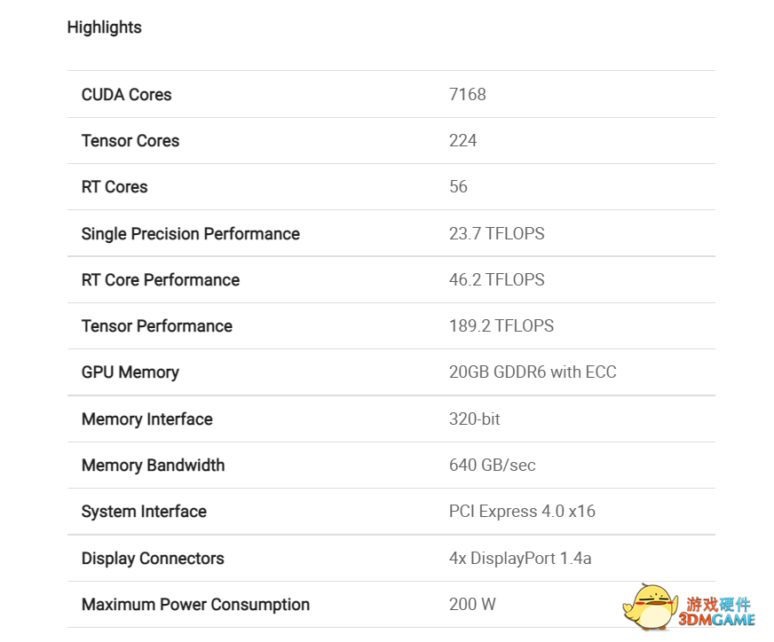Click the RT Cores label
Image resolution: width=774 pixels, height=642 pixels.
point(115,187)
